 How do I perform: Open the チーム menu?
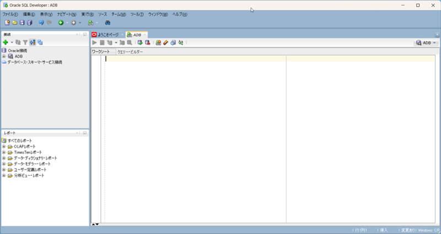[x=119, y=14]
